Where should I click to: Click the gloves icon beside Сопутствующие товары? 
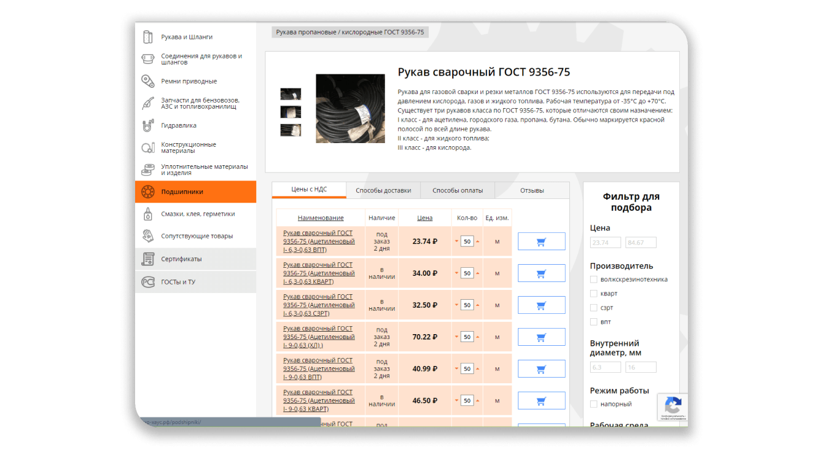tap(147, 236)
